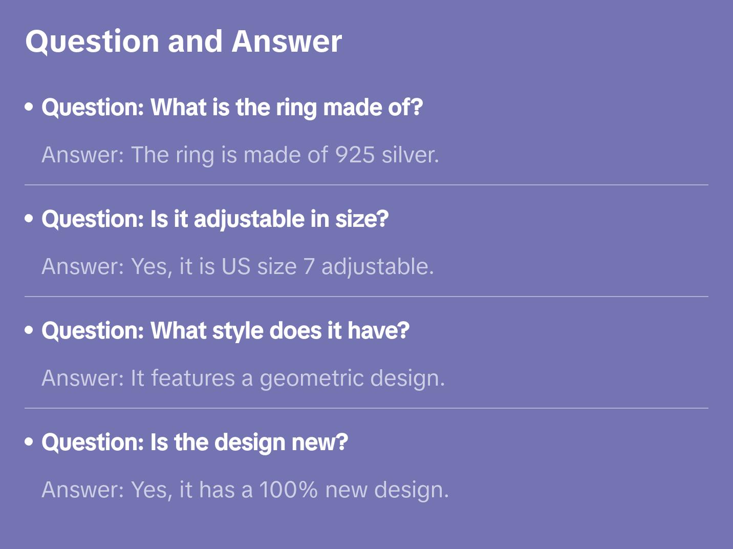Click the divider line below the size answer
Screen dimensions: 733x549
tap(366, 297)
